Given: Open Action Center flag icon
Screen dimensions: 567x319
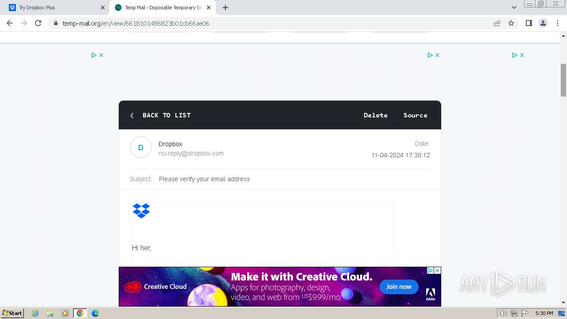Looking at the screenshot, I should coord(525,313).
